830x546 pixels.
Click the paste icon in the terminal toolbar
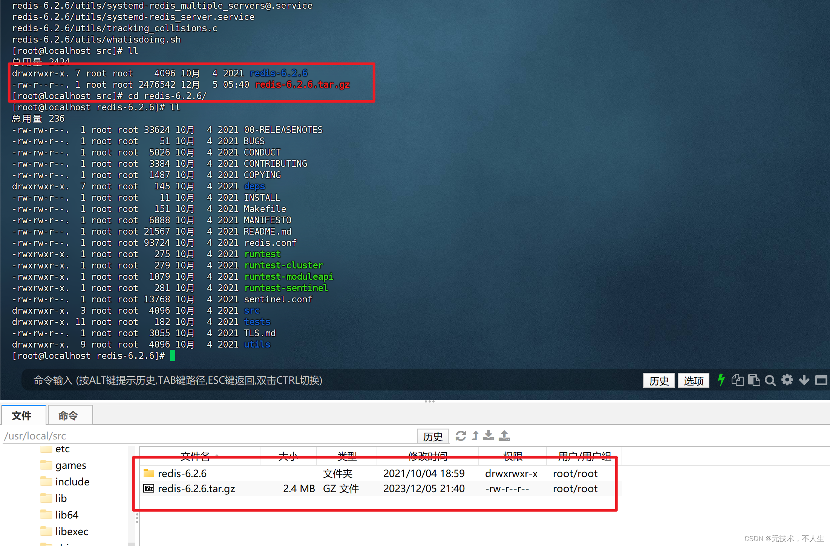pos(754,380)
